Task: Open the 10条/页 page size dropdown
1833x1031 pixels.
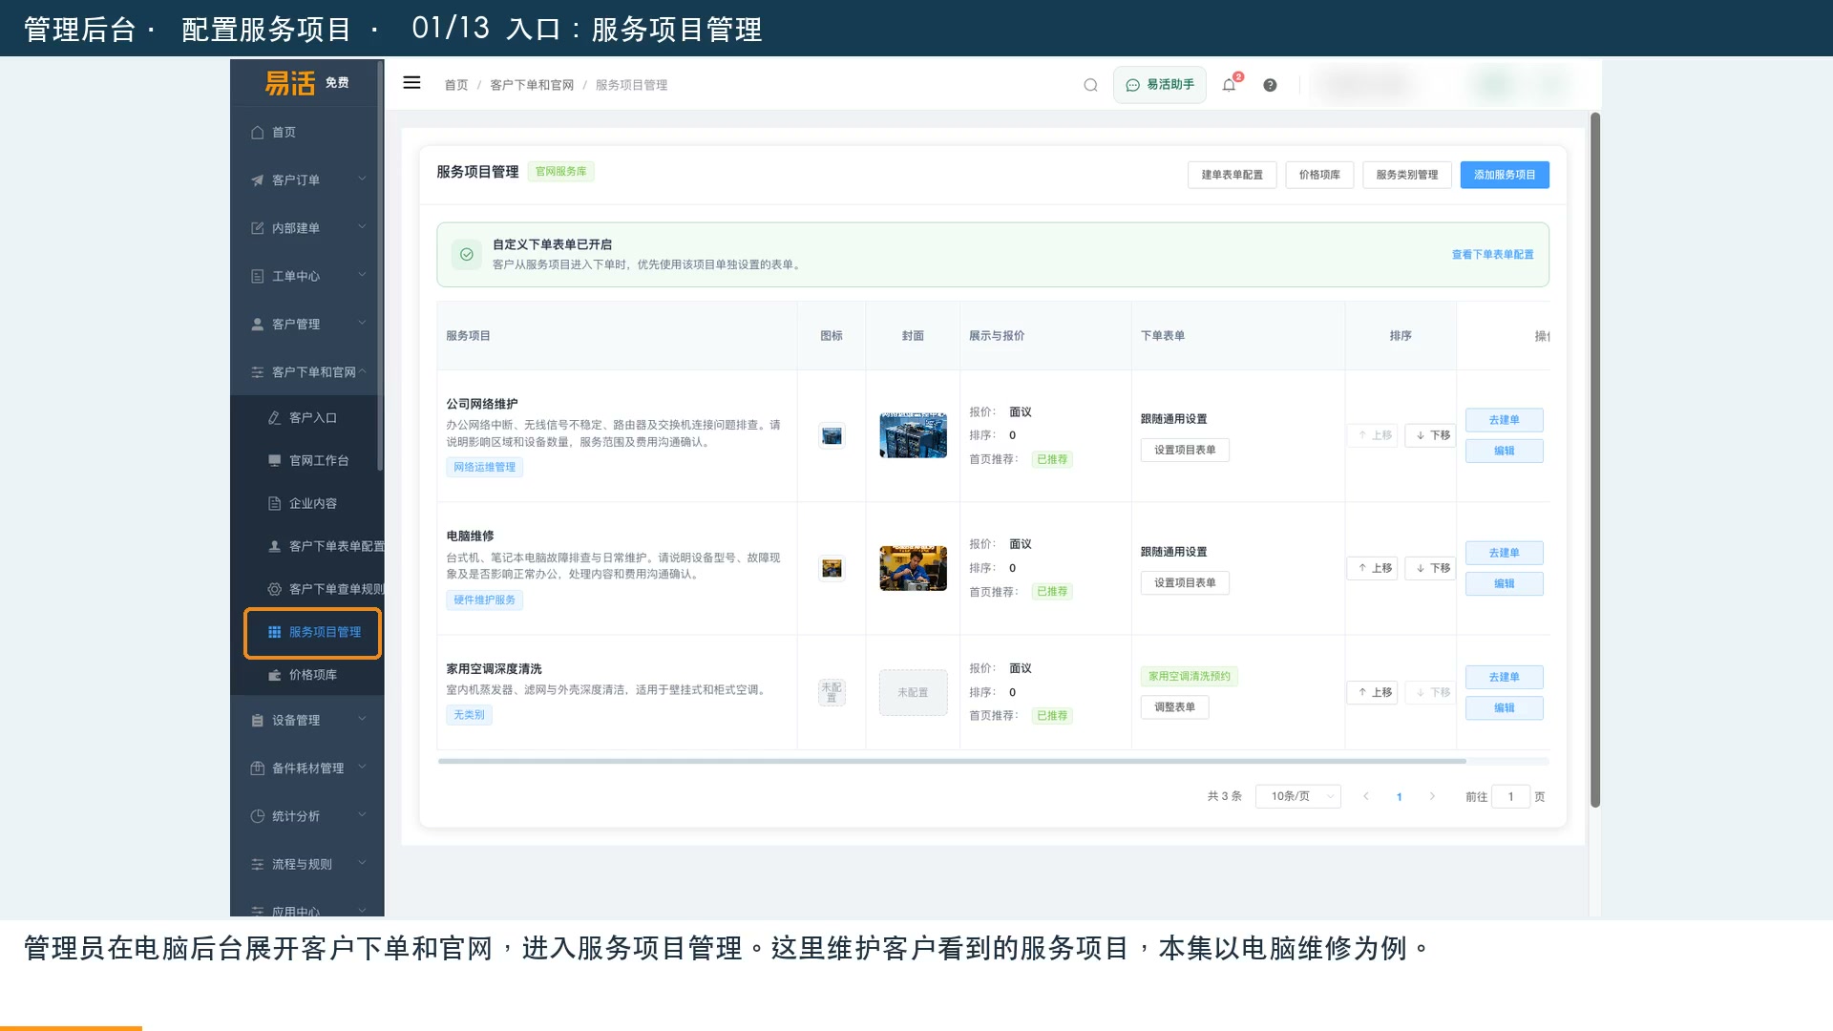Action: click(x=1298, y=796)
